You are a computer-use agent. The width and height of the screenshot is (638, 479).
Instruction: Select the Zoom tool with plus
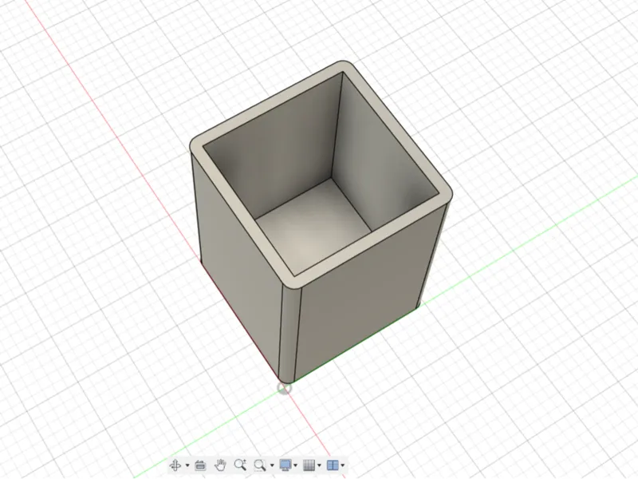240,465
